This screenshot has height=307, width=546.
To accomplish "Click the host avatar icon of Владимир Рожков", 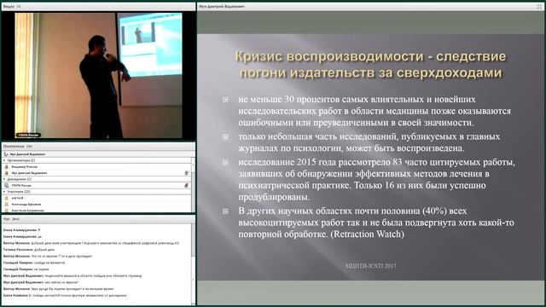I will click(x=7, y=166).
